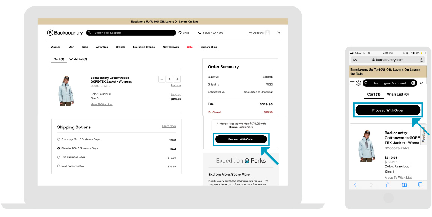Reload page icon in phone address bar
Viewport: 432px width, 217px height.
pyautogui.click(x=421, y=60)
